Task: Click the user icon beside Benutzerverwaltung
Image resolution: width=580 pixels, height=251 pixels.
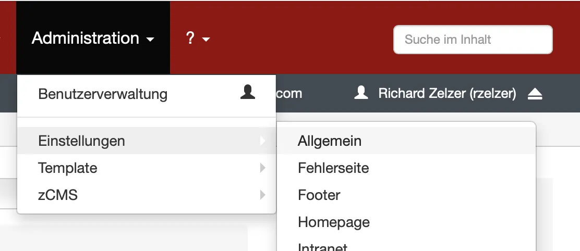Action: (248, 92)
